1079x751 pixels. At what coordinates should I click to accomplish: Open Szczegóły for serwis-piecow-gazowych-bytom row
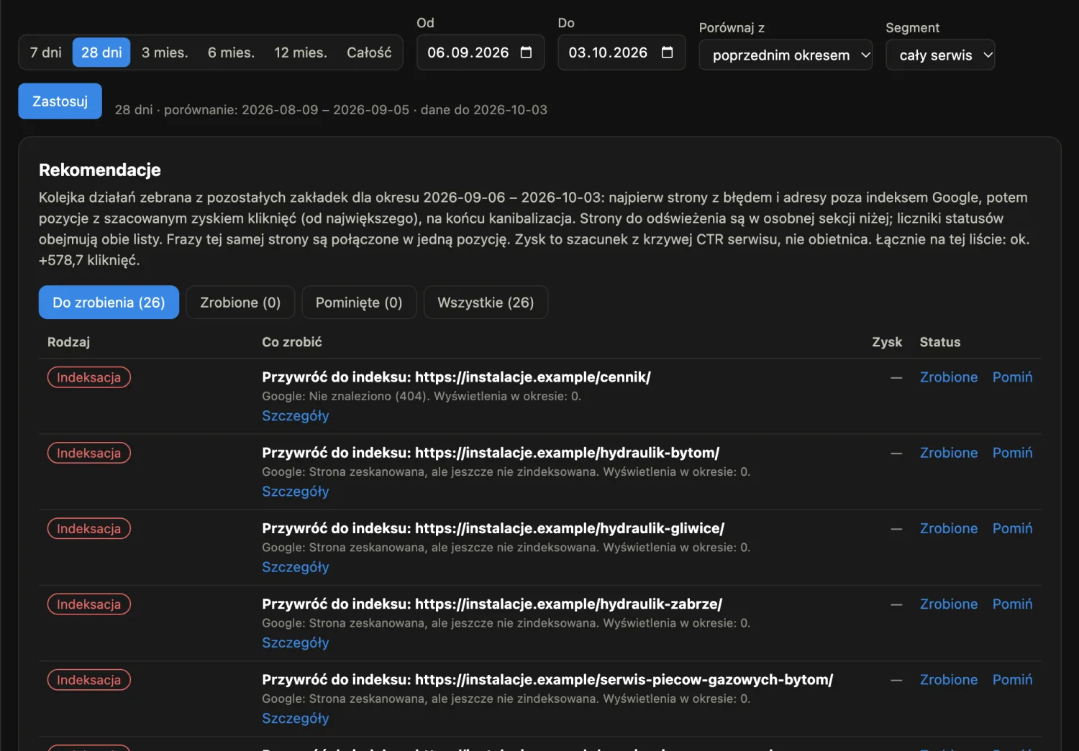pos(296,719)
